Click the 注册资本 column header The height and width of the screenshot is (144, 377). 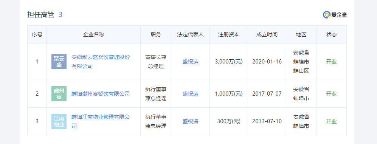tap(229, 34)
